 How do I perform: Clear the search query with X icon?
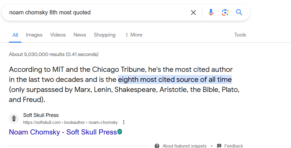193,12
